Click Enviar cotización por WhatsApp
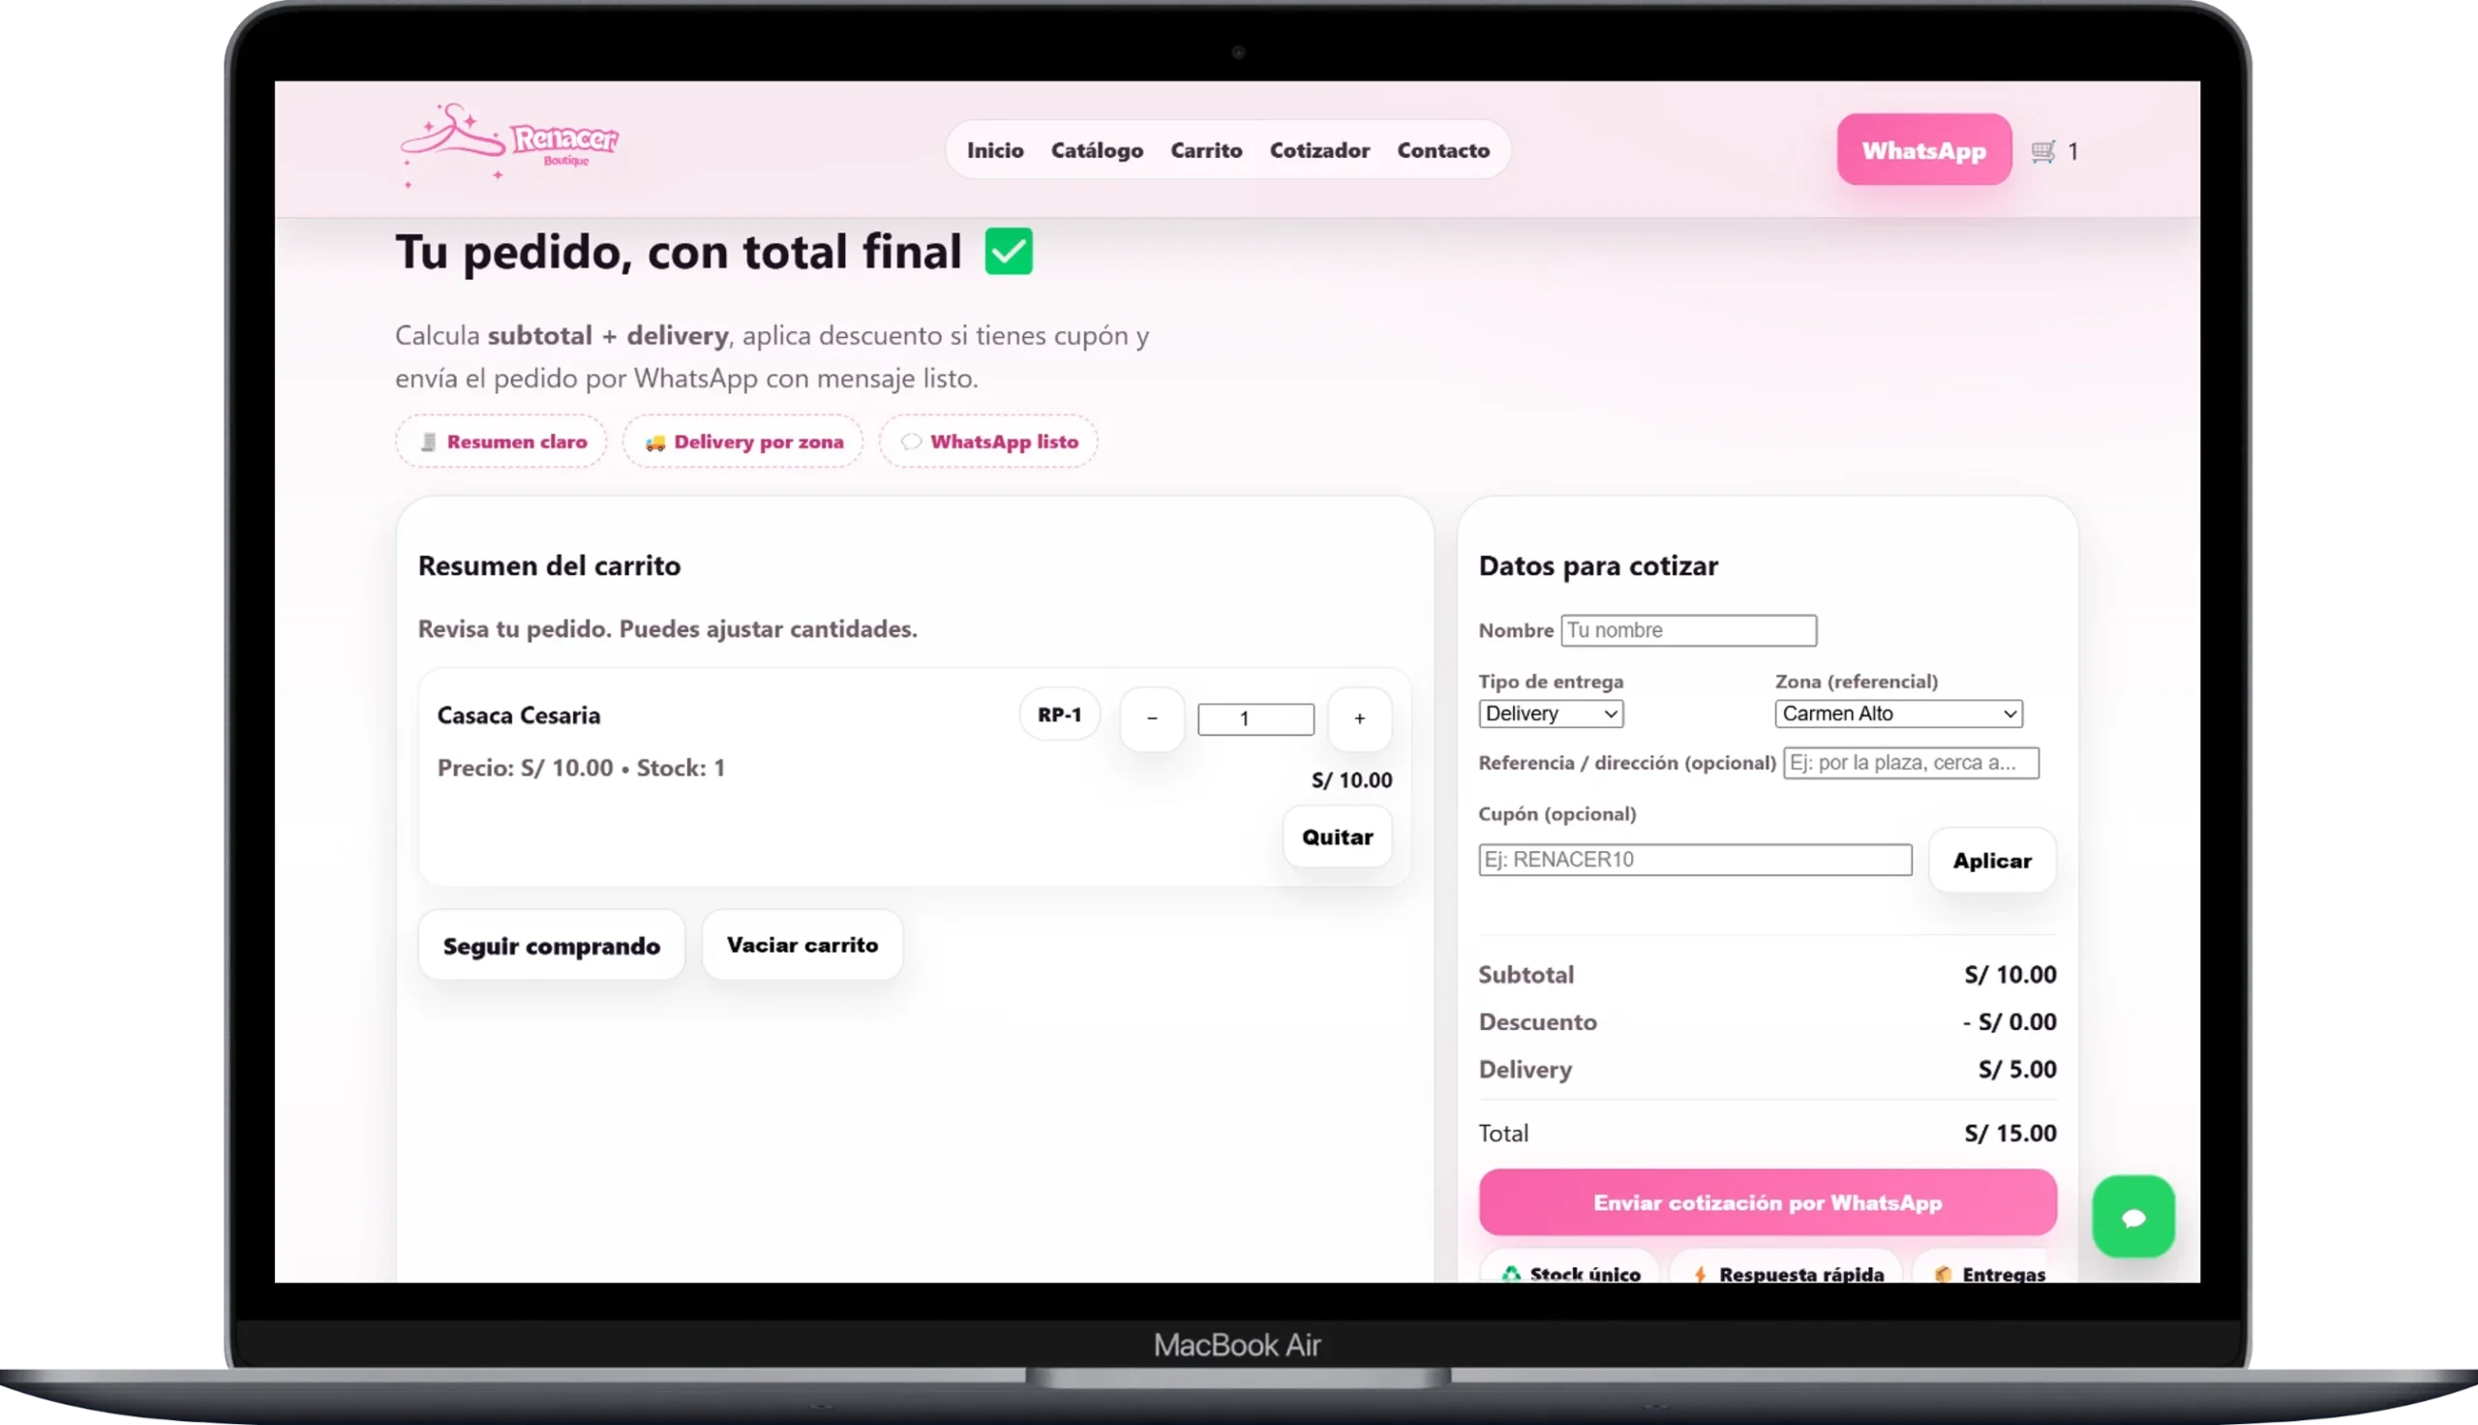2478x1425 pixels. point(1767,1201)
